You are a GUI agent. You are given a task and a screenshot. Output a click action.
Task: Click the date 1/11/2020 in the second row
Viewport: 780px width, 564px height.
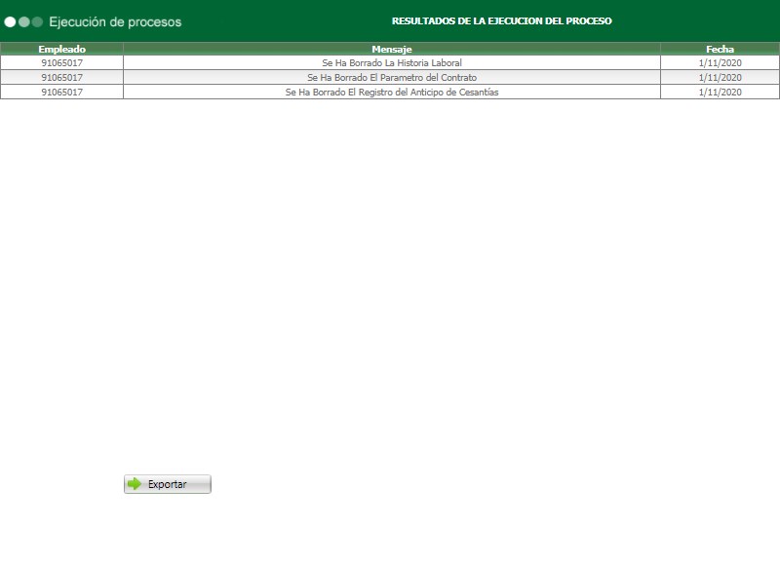coord(721,76)
